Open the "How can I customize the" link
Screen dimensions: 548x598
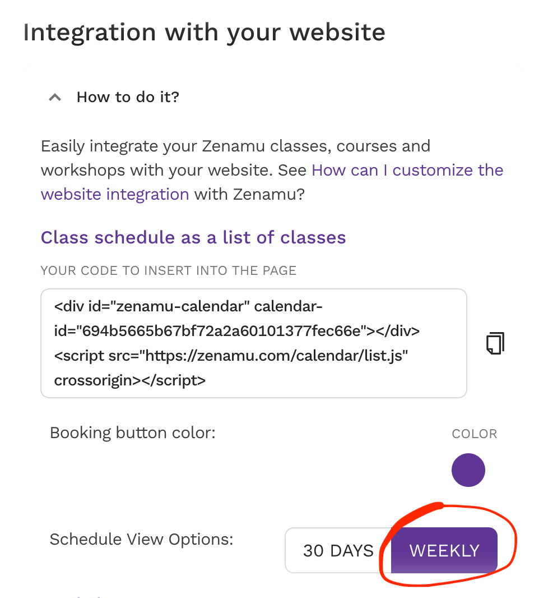[407, 170]
